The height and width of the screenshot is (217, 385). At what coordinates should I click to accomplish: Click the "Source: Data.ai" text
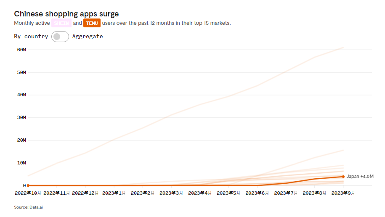(27, 207)
